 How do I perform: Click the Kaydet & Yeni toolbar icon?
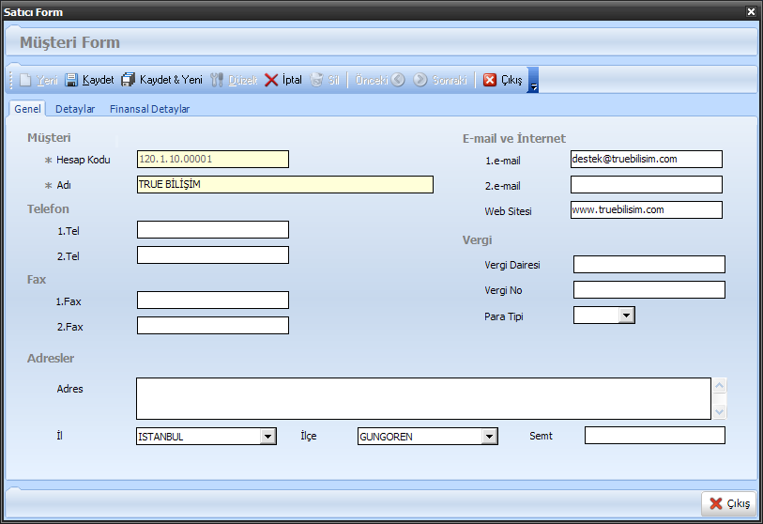tap(129, 81)
